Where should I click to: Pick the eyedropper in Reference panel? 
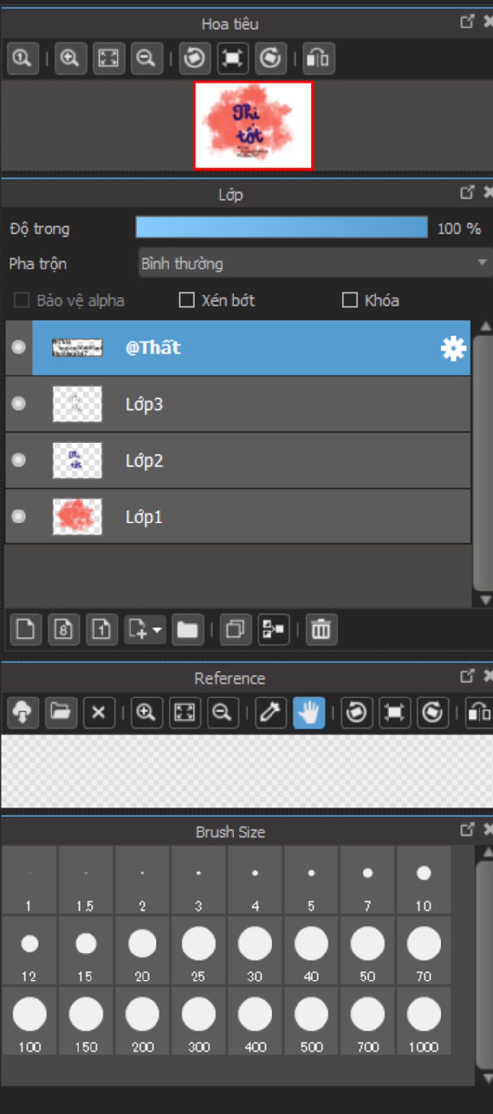coord(270,712)
